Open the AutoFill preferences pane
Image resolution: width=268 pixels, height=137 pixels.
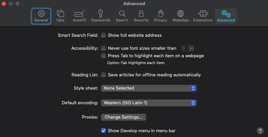[79, 16]
